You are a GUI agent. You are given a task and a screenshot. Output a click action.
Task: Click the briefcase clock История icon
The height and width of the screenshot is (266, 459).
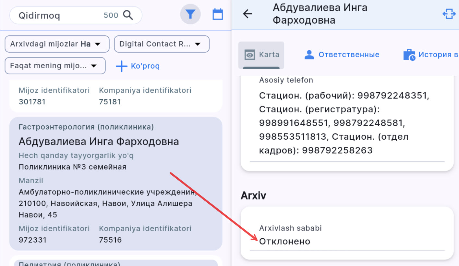pyautogui.click(x=409, y=55)
